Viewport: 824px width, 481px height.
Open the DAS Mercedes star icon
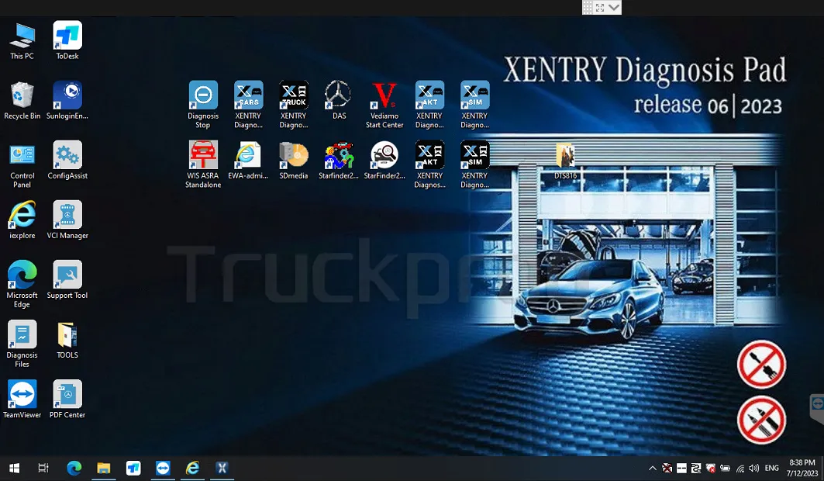click(339, 95)
